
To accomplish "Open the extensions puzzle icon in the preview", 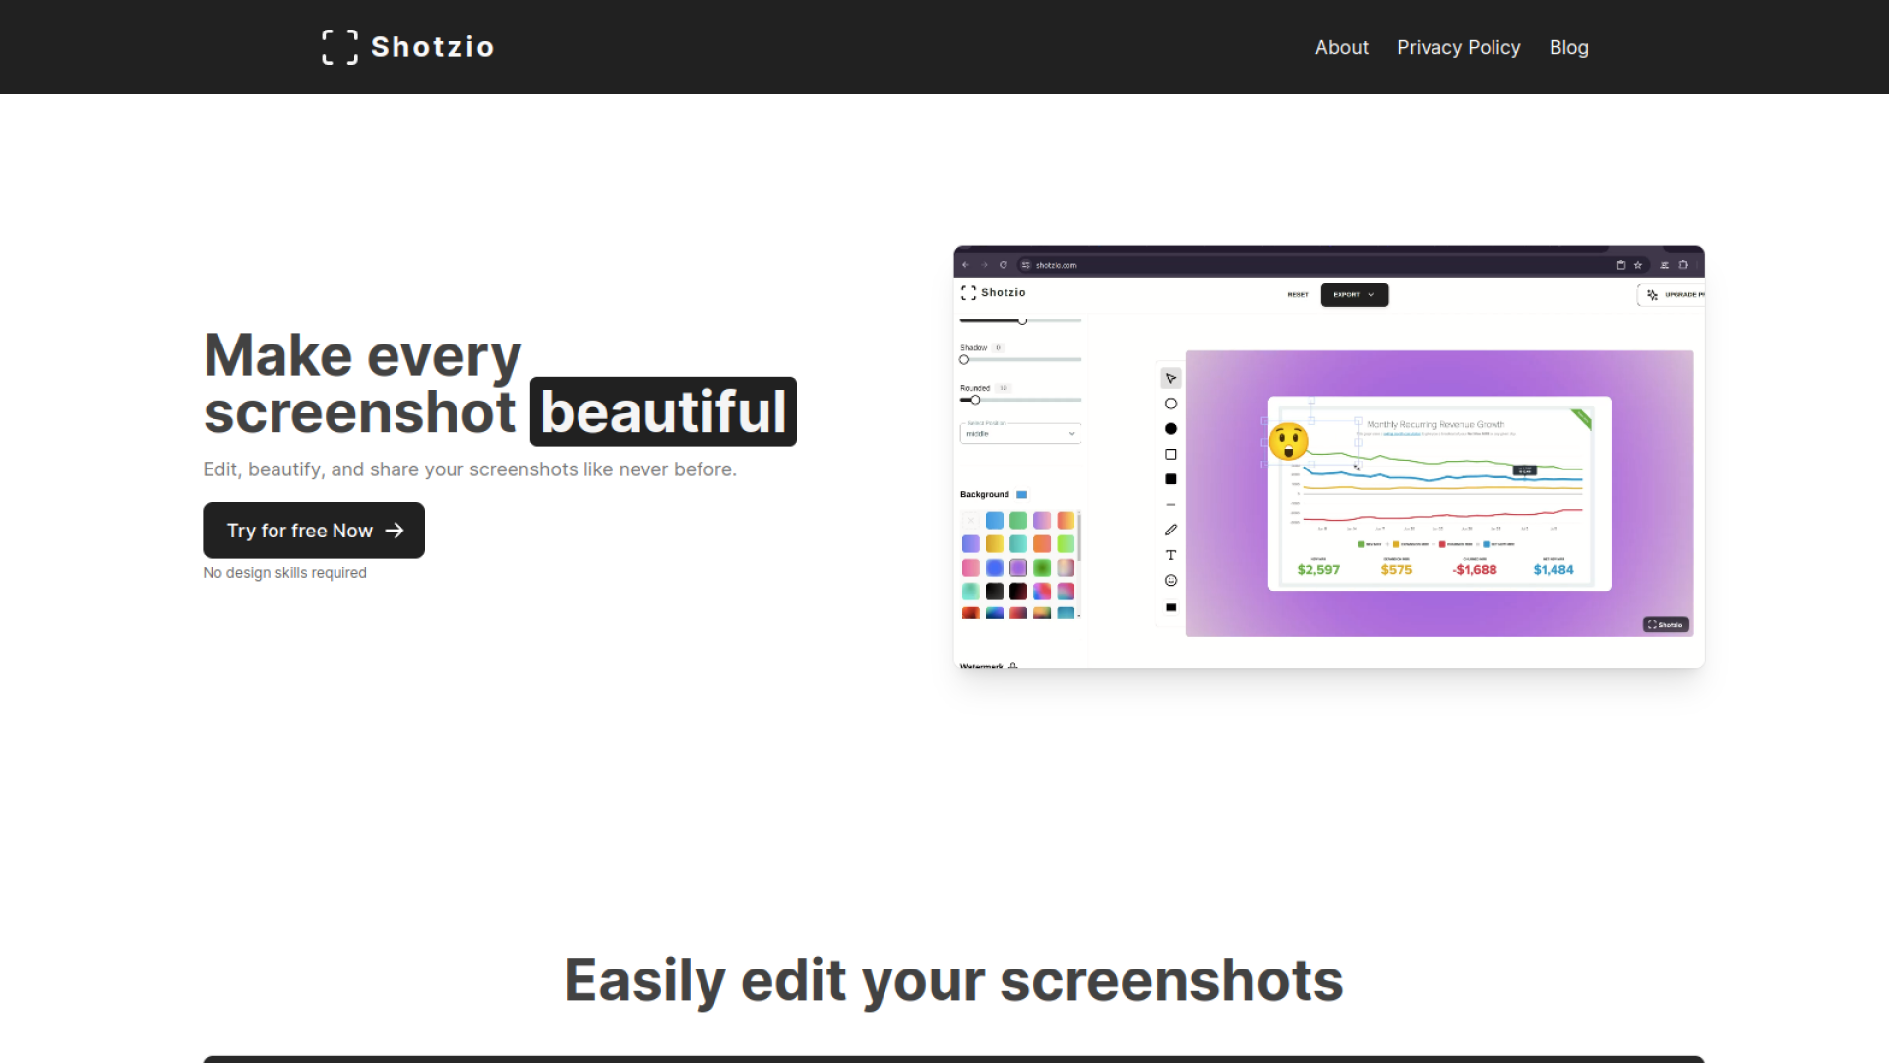I will [1683, 265].
